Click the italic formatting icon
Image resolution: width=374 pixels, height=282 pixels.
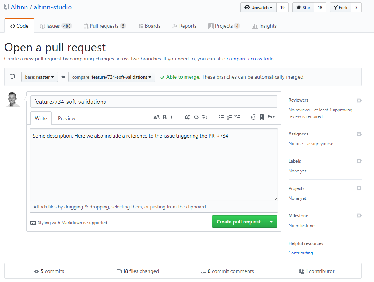(x=171, y=117)
